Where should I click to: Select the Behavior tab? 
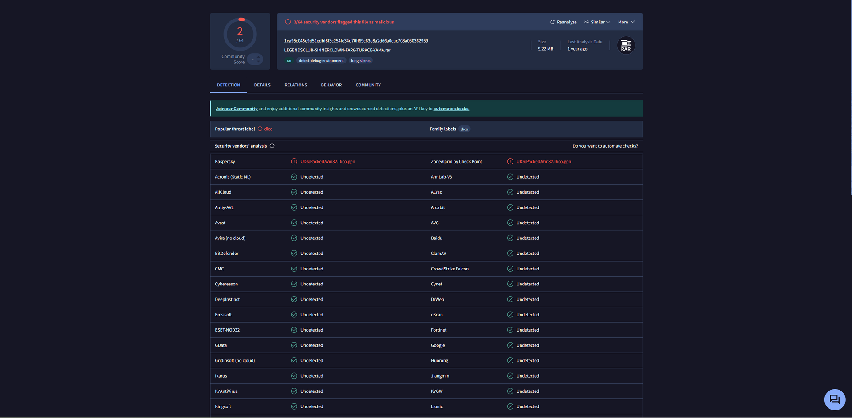point(331,85)
